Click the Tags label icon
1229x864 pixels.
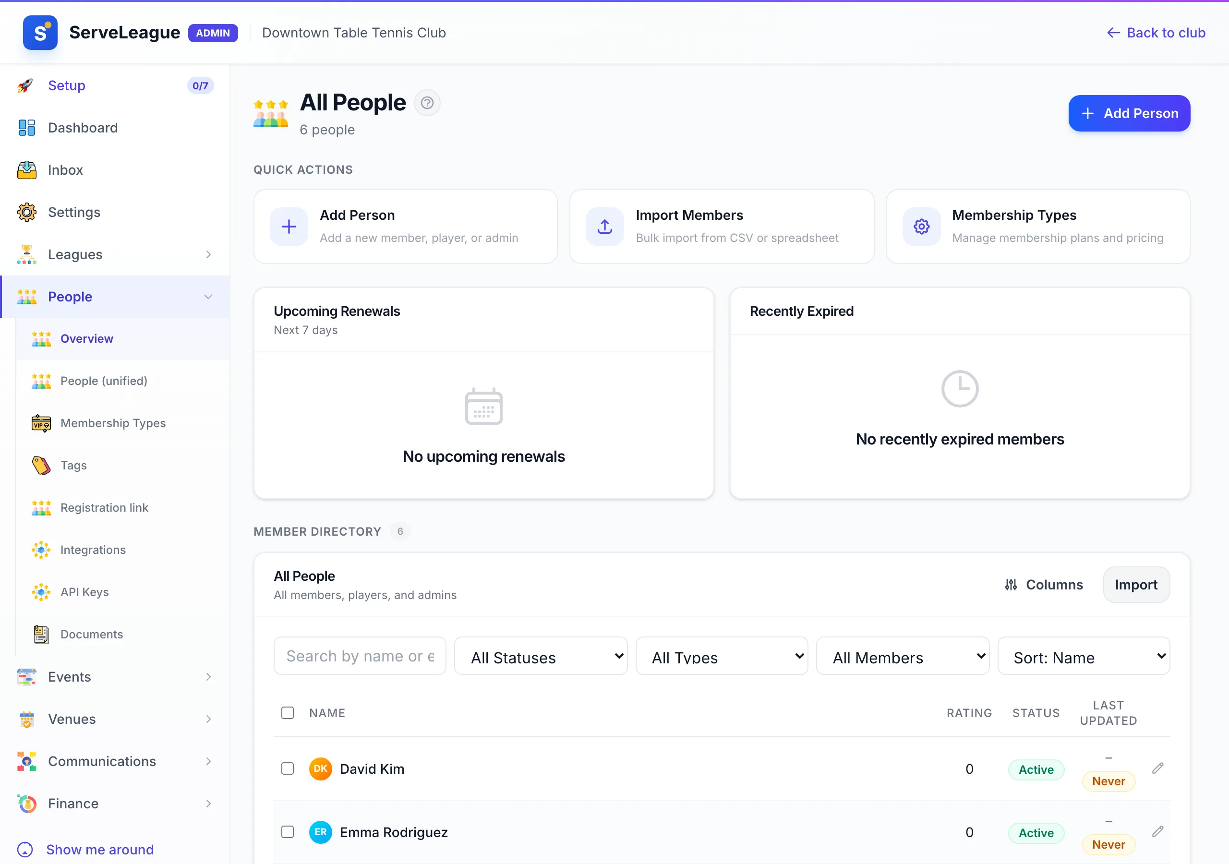[41, 466]
